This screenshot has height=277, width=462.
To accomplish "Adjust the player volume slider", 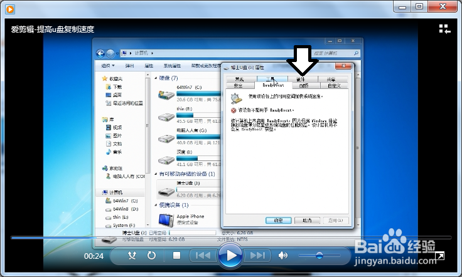I will tap(319, 256).
